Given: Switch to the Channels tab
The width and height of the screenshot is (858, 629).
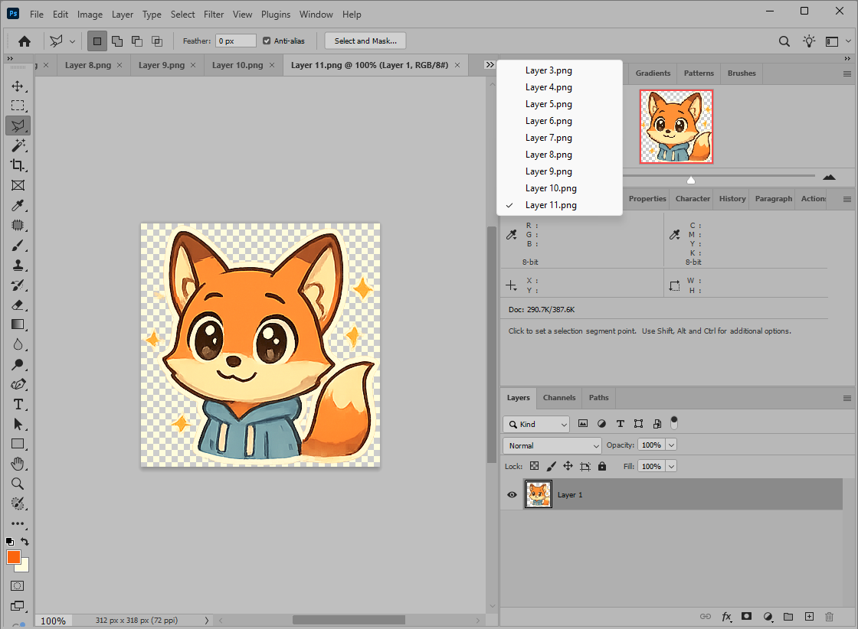Looking at the screenshot, I should 559,398.
